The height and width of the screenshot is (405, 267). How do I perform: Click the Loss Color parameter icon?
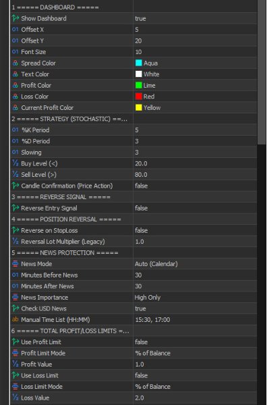tap(16, 97)
